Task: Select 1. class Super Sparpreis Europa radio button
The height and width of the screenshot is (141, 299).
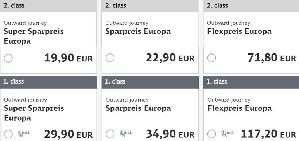Action: pyautogui.click(x=8, y=134)
